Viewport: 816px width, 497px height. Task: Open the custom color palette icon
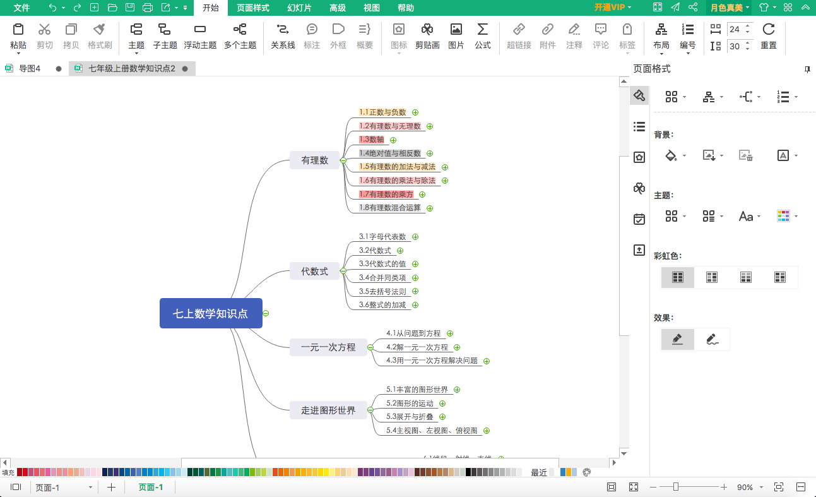[586, 472]
